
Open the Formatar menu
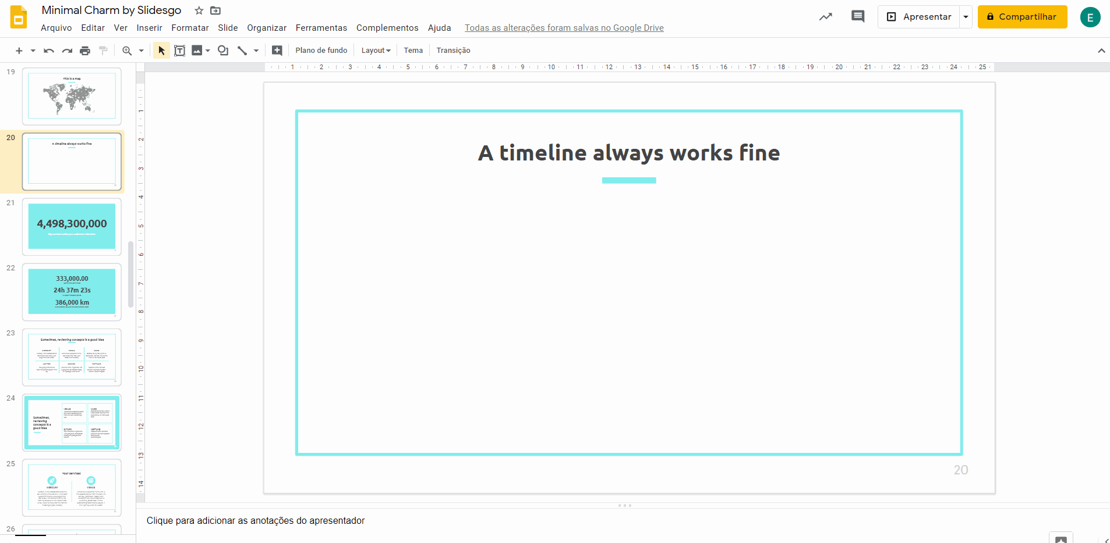coord(190,28)
